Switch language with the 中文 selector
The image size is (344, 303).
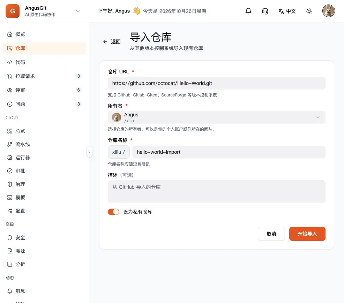(x=287, y=11)
